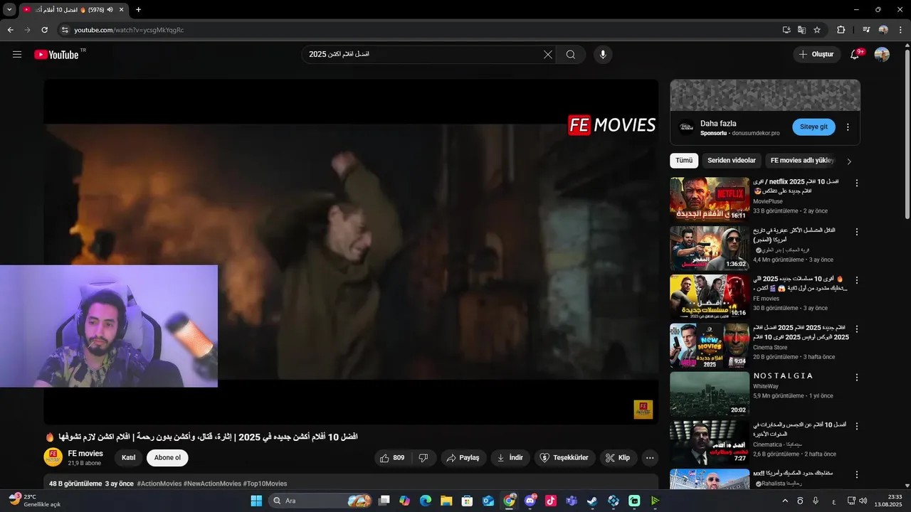Open the browser extensions puzzle icon

pyautogui.click(x=841, y=30)
